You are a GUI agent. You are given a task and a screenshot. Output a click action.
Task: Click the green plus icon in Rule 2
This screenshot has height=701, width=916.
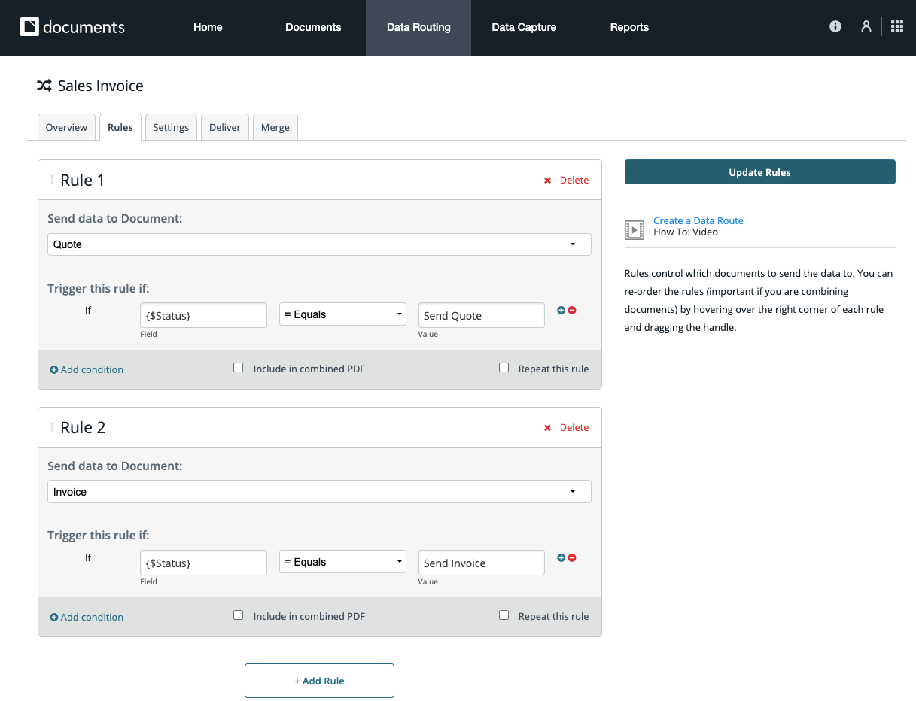561,557
